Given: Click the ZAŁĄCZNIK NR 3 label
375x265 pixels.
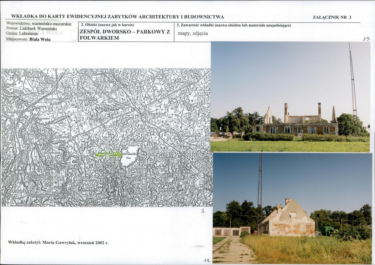Looking at the screenshot, I should pyautogui.click(x=332, y=17).
